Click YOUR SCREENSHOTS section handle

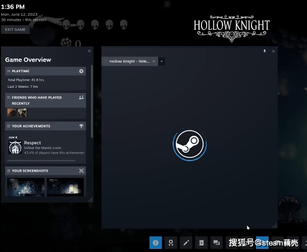(9, 171)
